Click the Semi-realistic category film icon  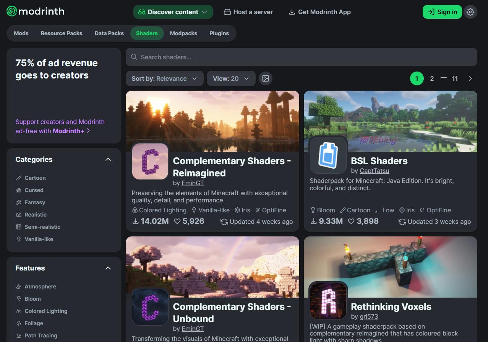coord(19,227)
